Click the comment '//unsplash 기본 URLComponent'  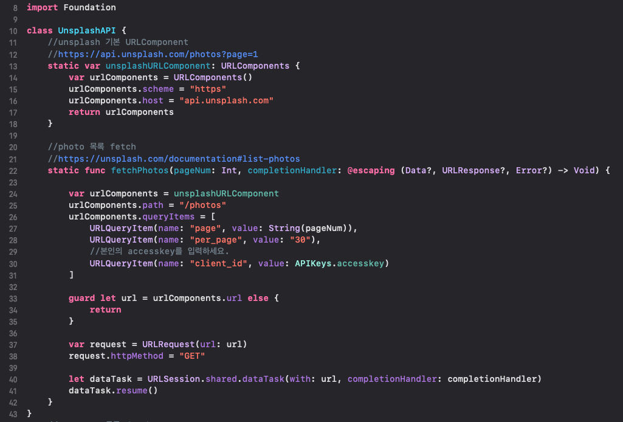coord(118,42)
